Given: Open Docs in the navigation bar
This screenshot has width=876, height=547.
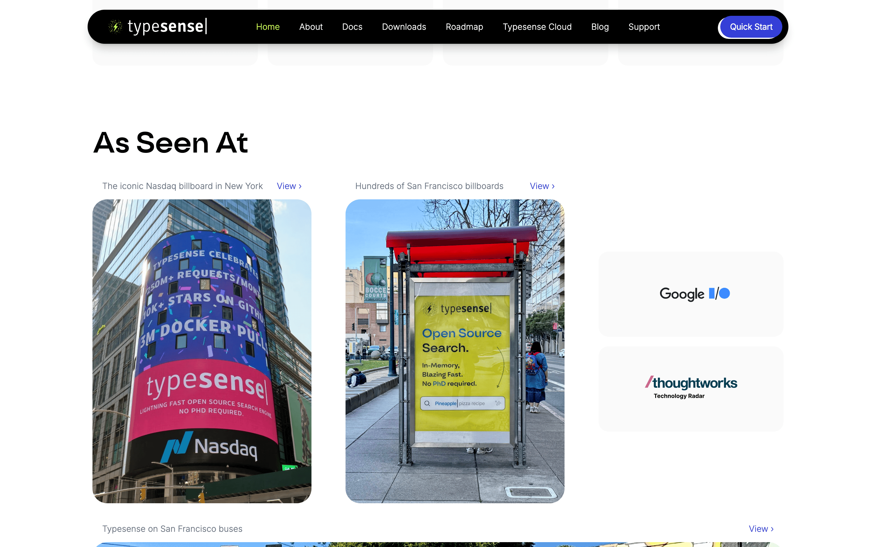Looking at the screenshot, I should click(x=352, y=27).
